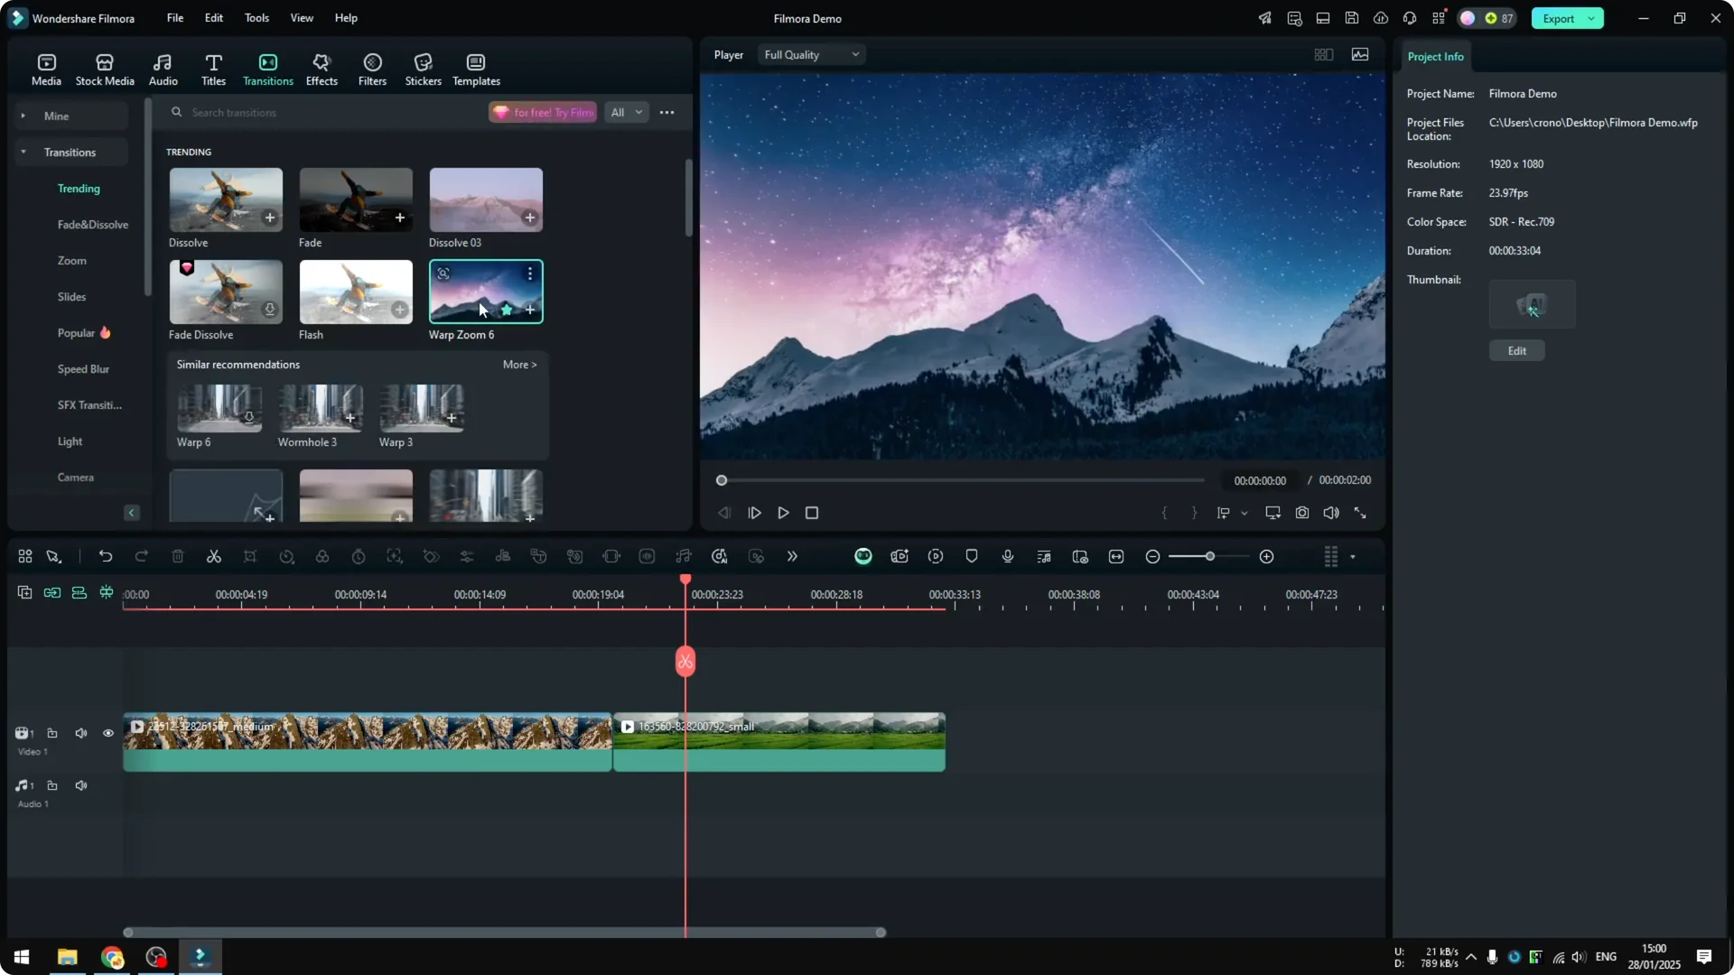
Task: Open the Tools menu
Action: (256, 18)
